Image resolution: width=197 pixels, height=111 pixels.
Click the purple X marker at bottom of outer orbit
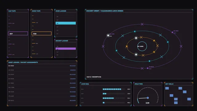pyautogui.click(x=142, y=68)
